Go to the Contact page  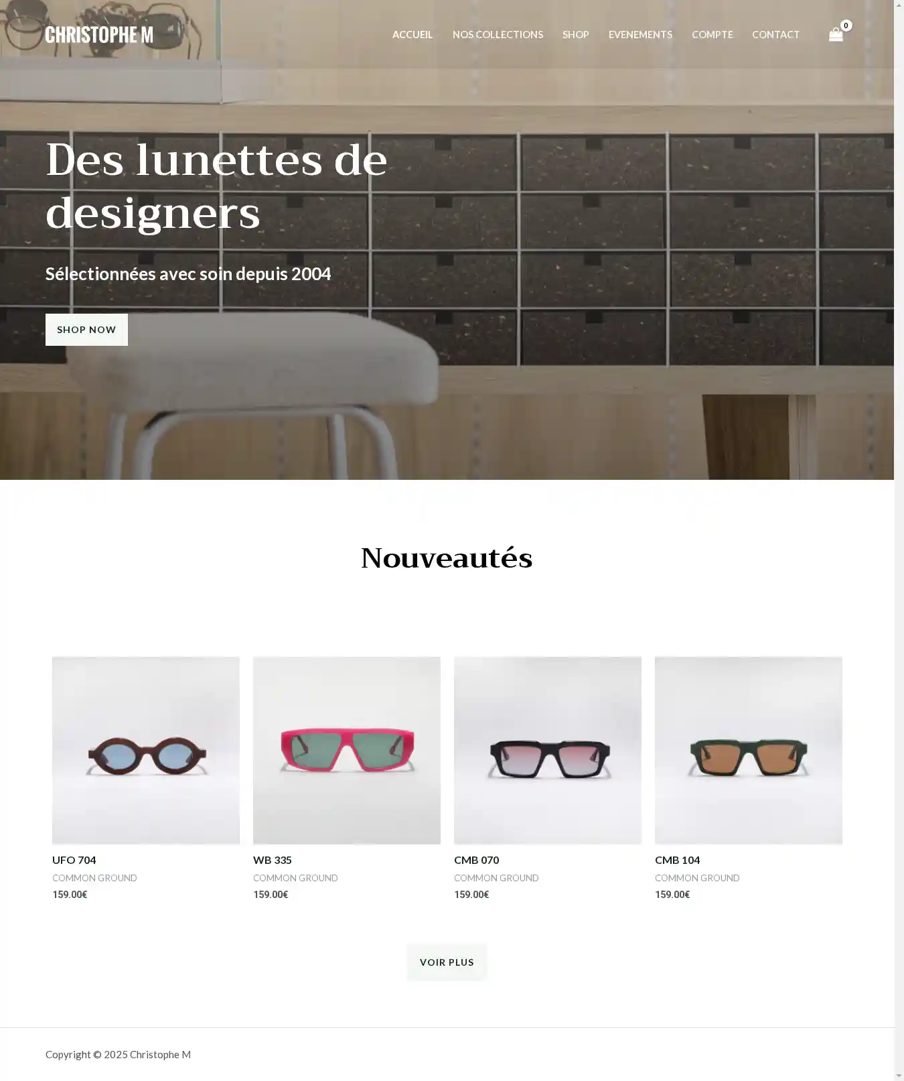point(775,35)
